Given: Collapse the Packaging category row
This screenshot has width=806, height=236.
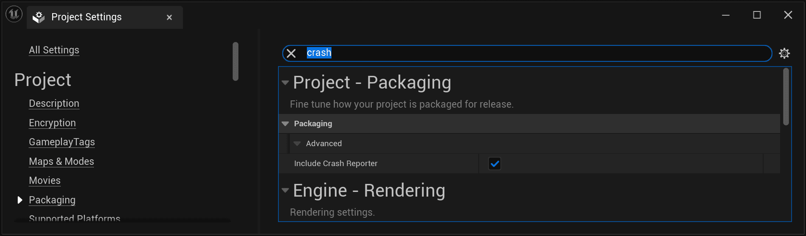Looking at the screenshot, I should click(285, 124).
